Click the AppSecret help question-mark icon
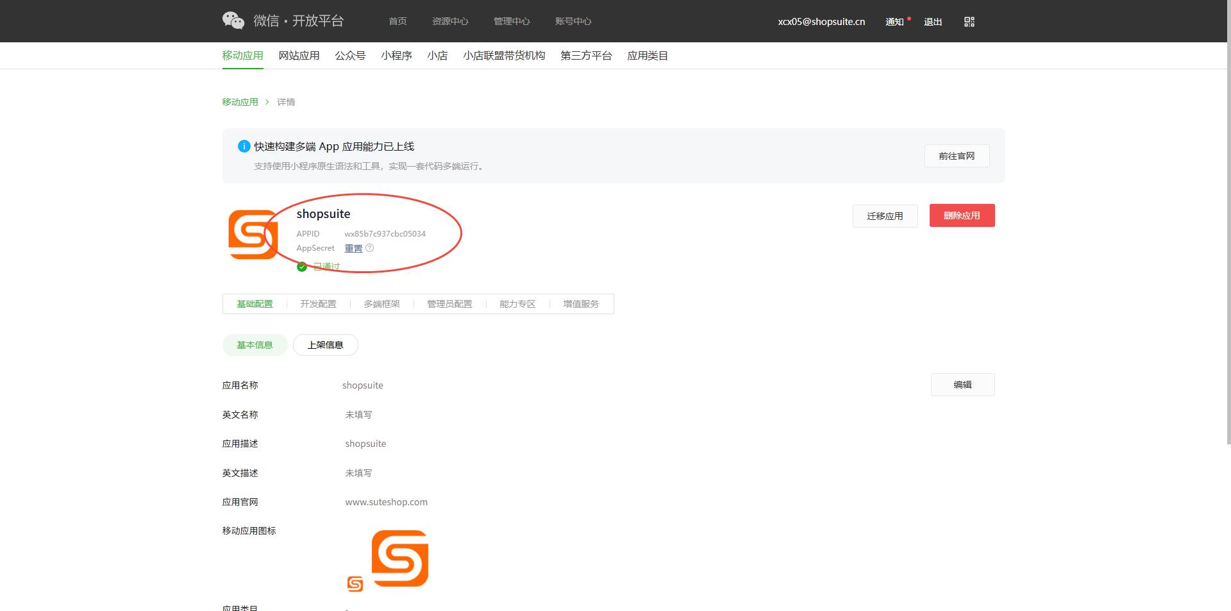The height and width of the screenshot is (611, 1231). point(369,248)
